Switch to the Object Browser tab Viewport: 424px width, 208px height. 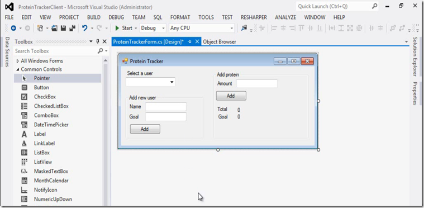click(220, 41)
